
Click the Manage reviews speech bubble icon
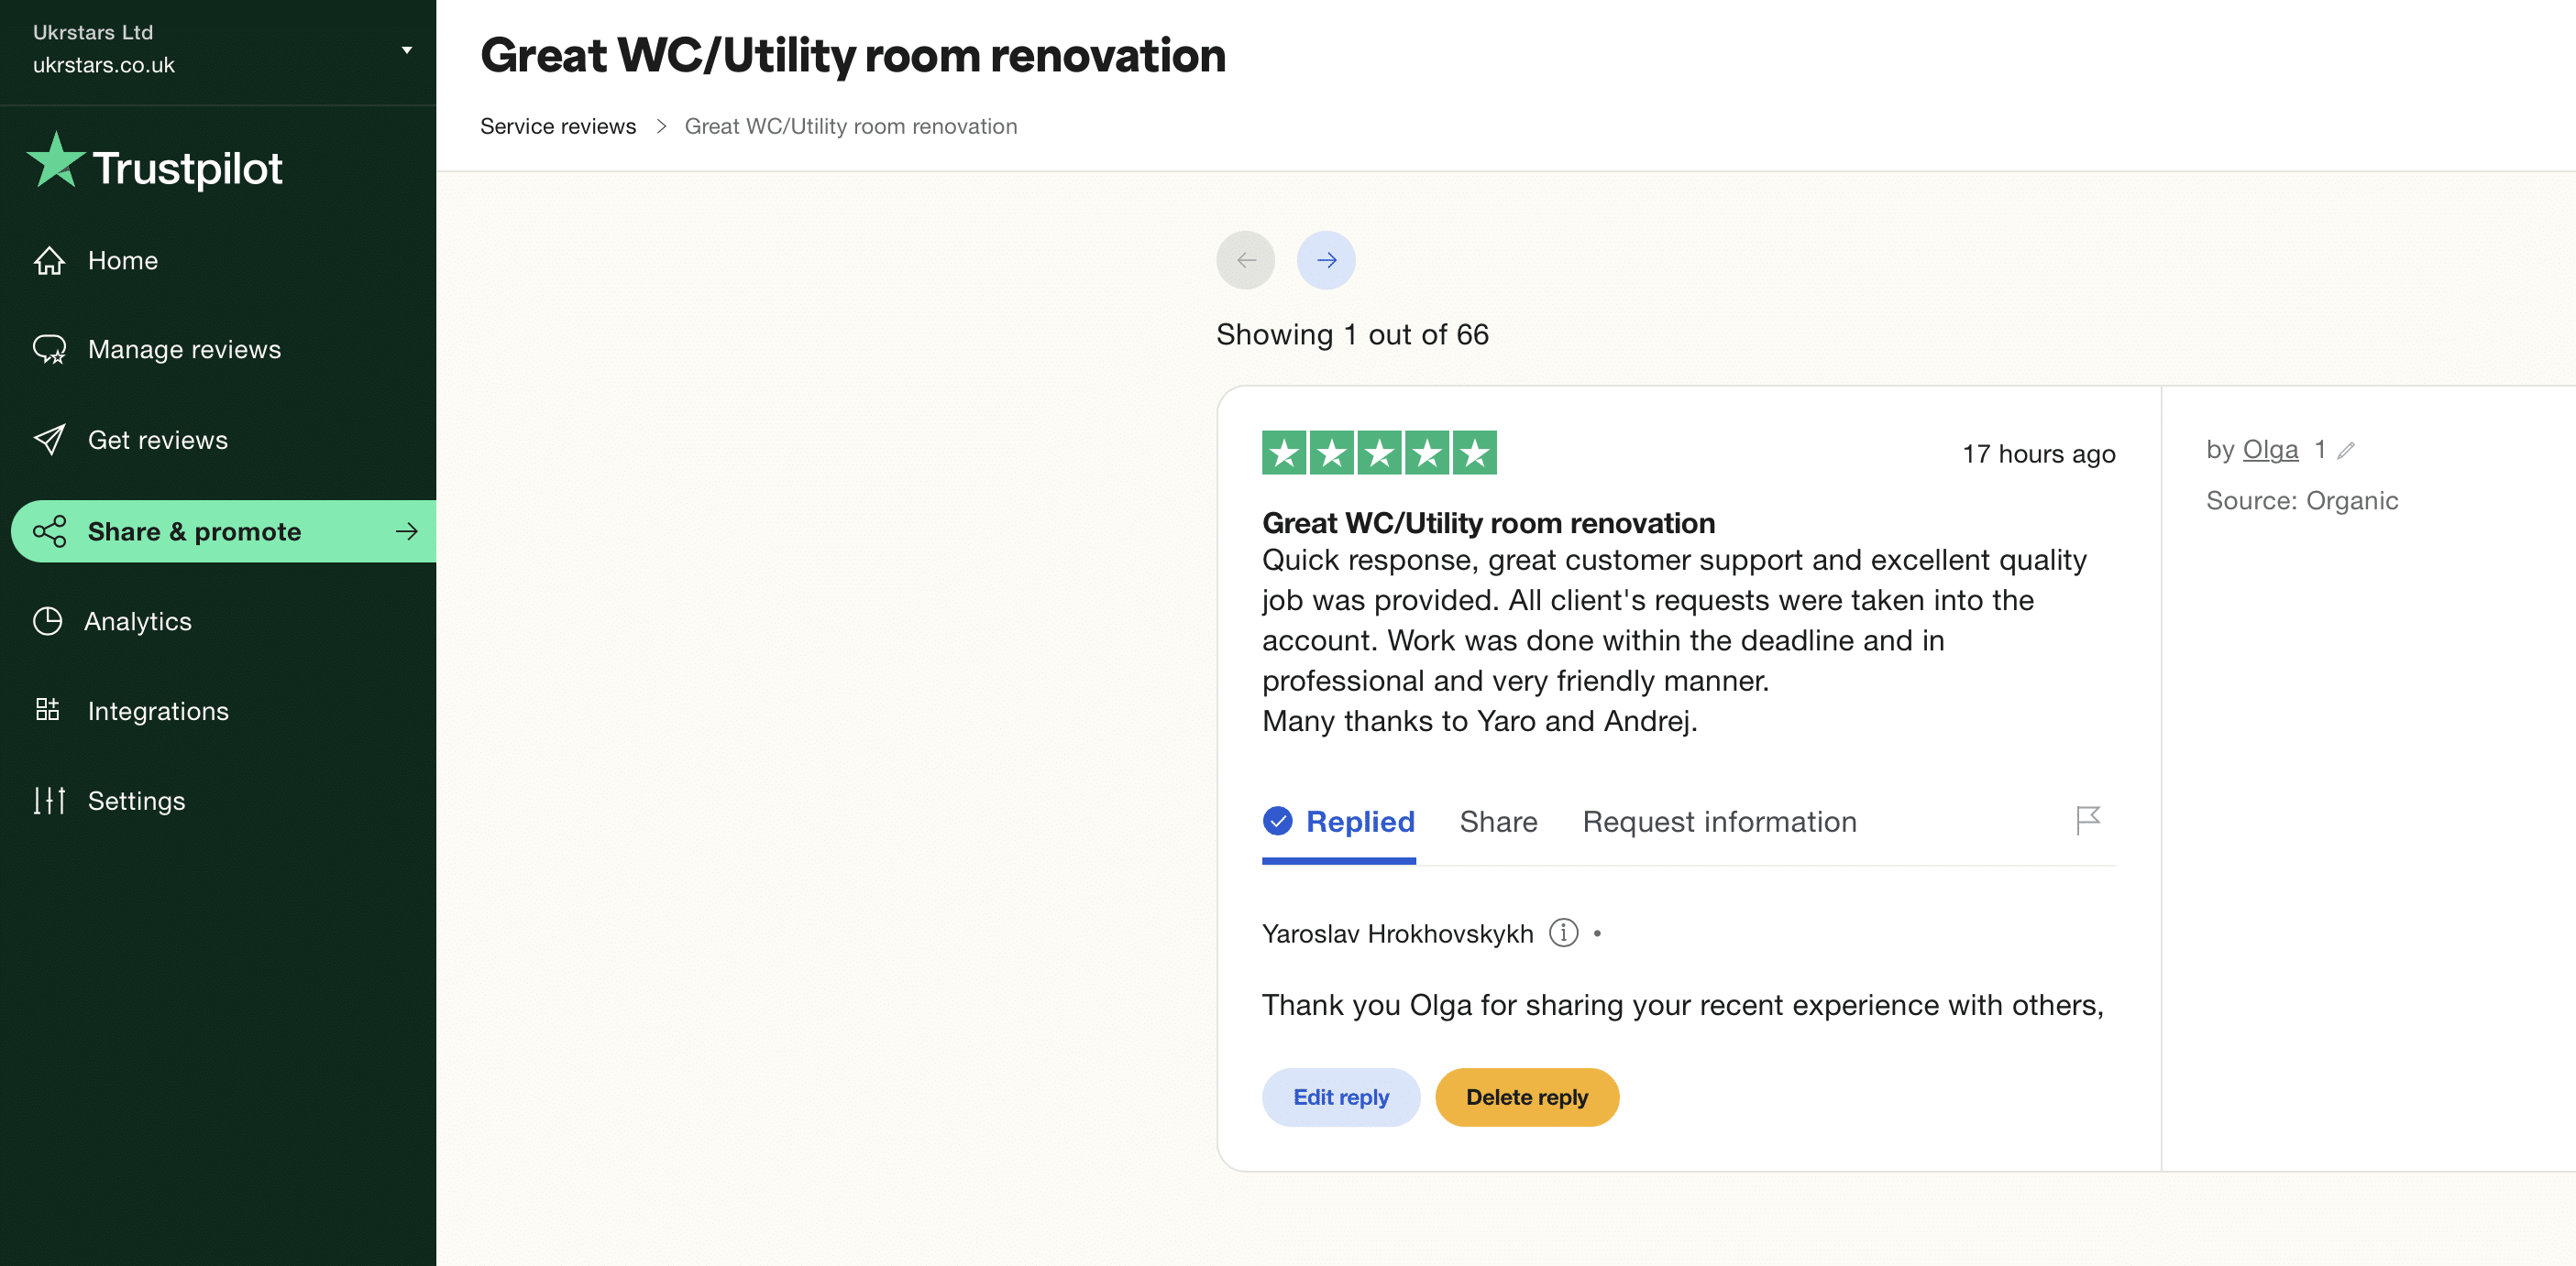49,350
